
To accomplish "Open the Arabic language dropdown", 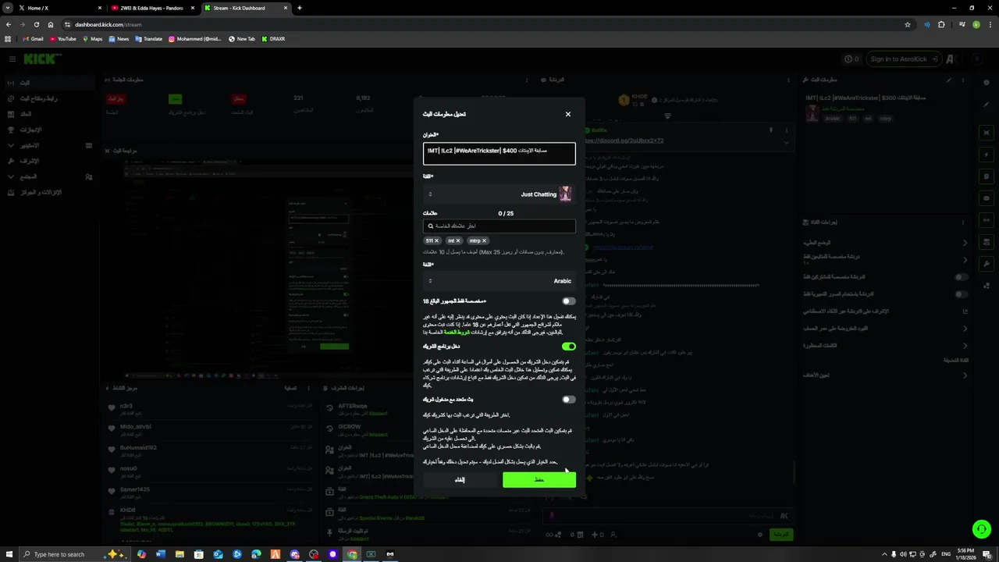I will point(499,281).
